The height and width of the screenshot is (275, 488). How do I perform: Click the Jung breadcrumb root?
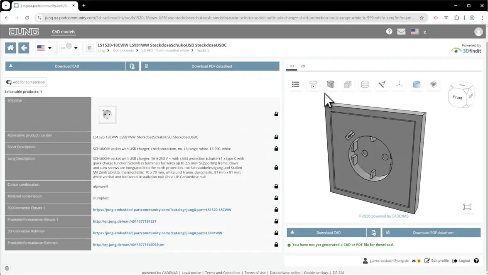coord(101,50)
